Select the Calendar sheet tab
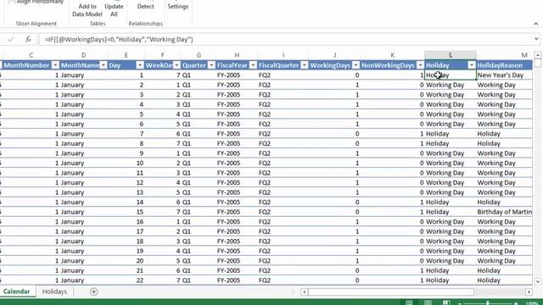This screenshot has width=543, height=305. pos(17,291)
